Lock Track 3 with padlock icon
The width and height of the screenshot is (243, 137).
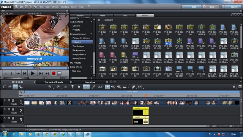[x=13, y=118]
